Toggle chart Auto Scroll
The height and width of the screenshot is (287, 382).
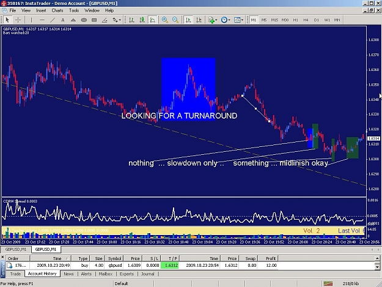(x=188, y=20)
